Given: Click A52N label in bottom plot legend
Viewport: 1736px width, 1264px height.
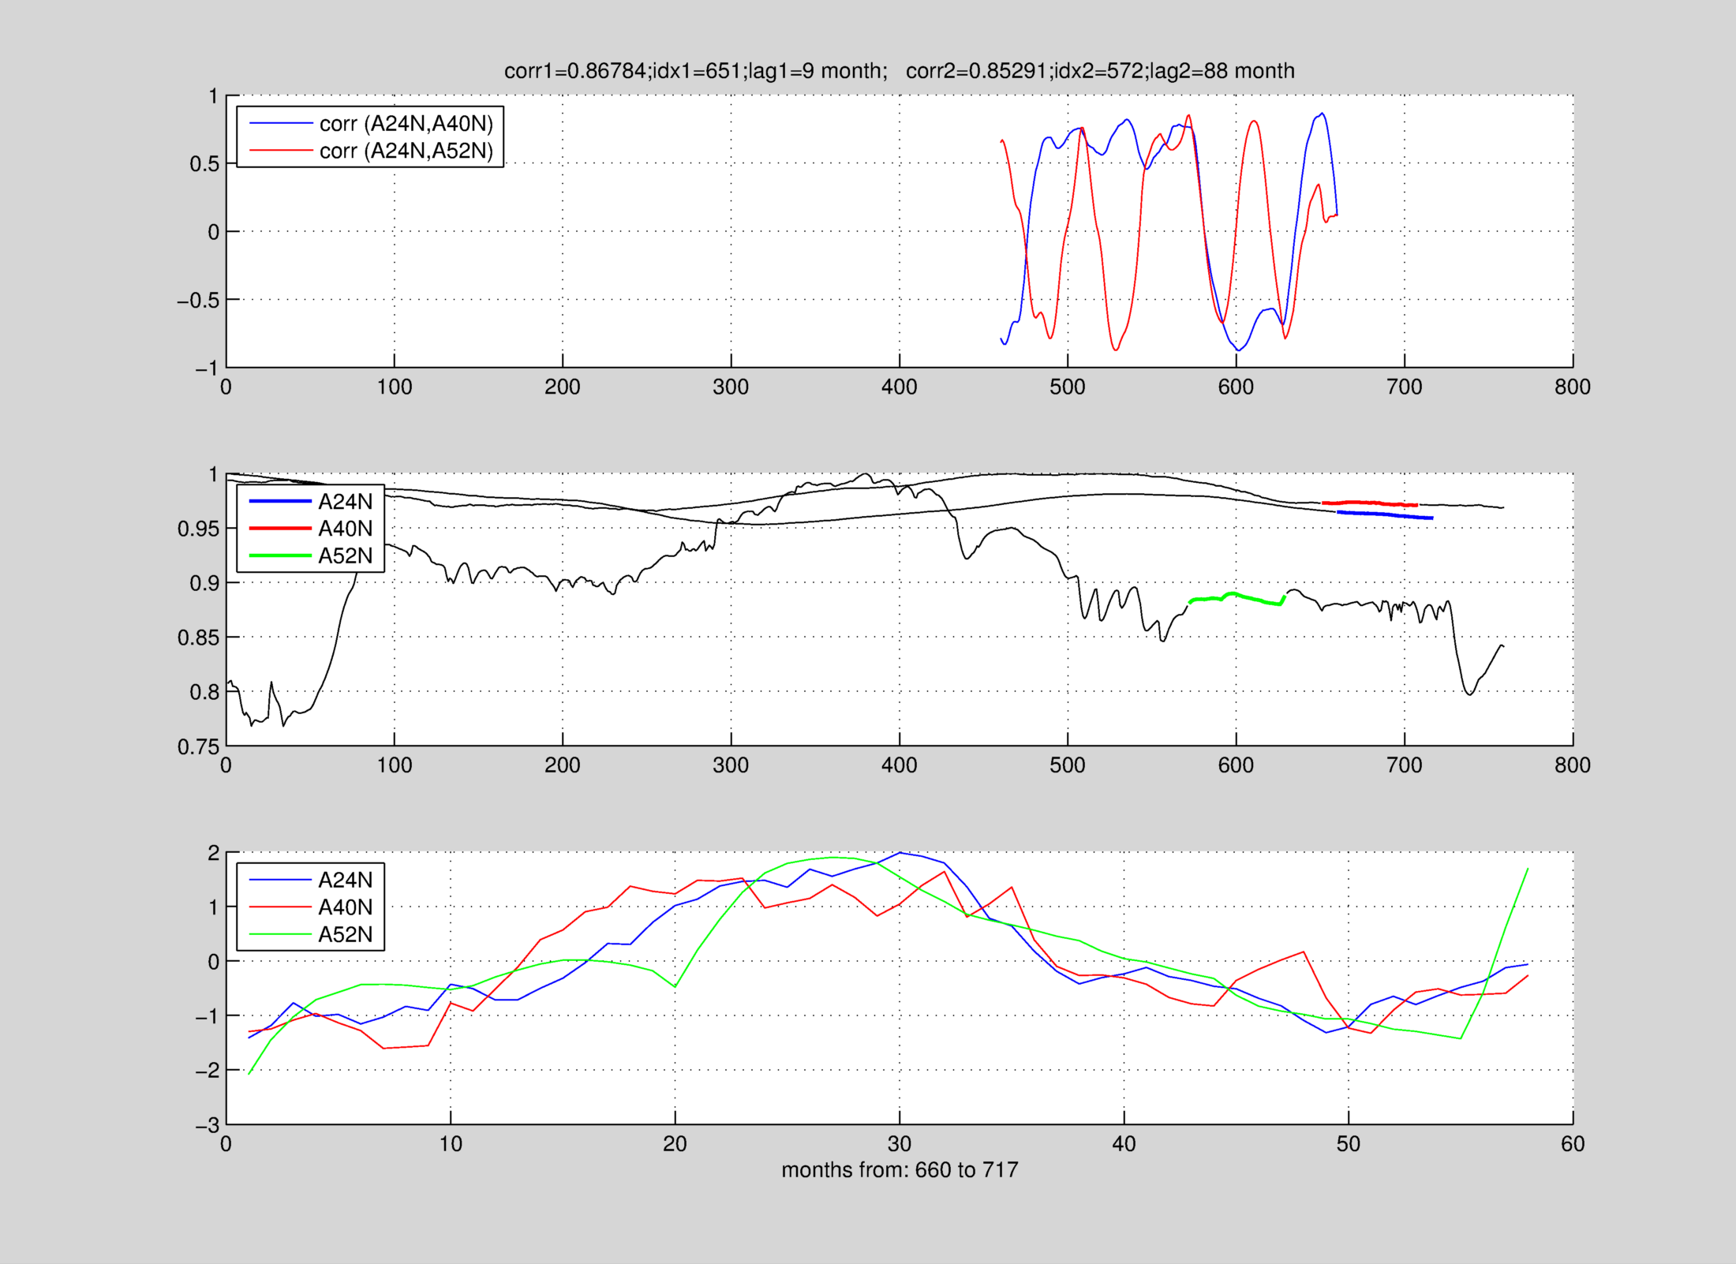Looking at the screenshot, I should (345, 935).
